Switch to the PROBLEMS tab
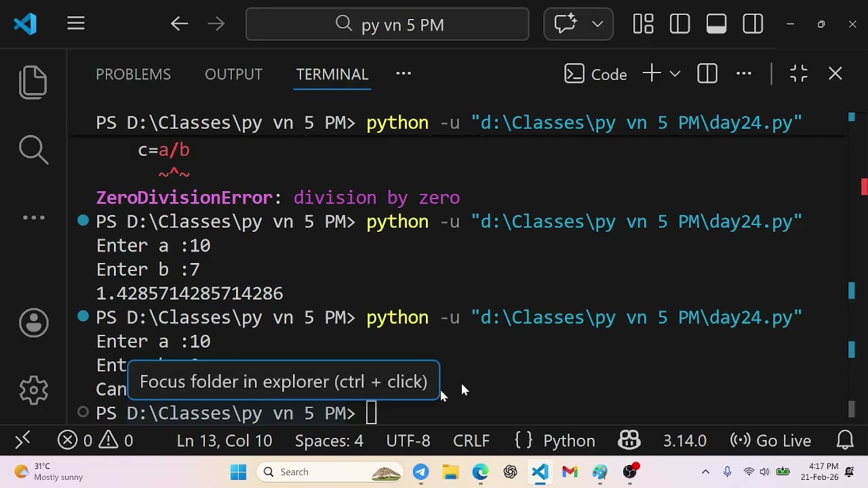Viewport: 868px width, 488px height. 133,74
